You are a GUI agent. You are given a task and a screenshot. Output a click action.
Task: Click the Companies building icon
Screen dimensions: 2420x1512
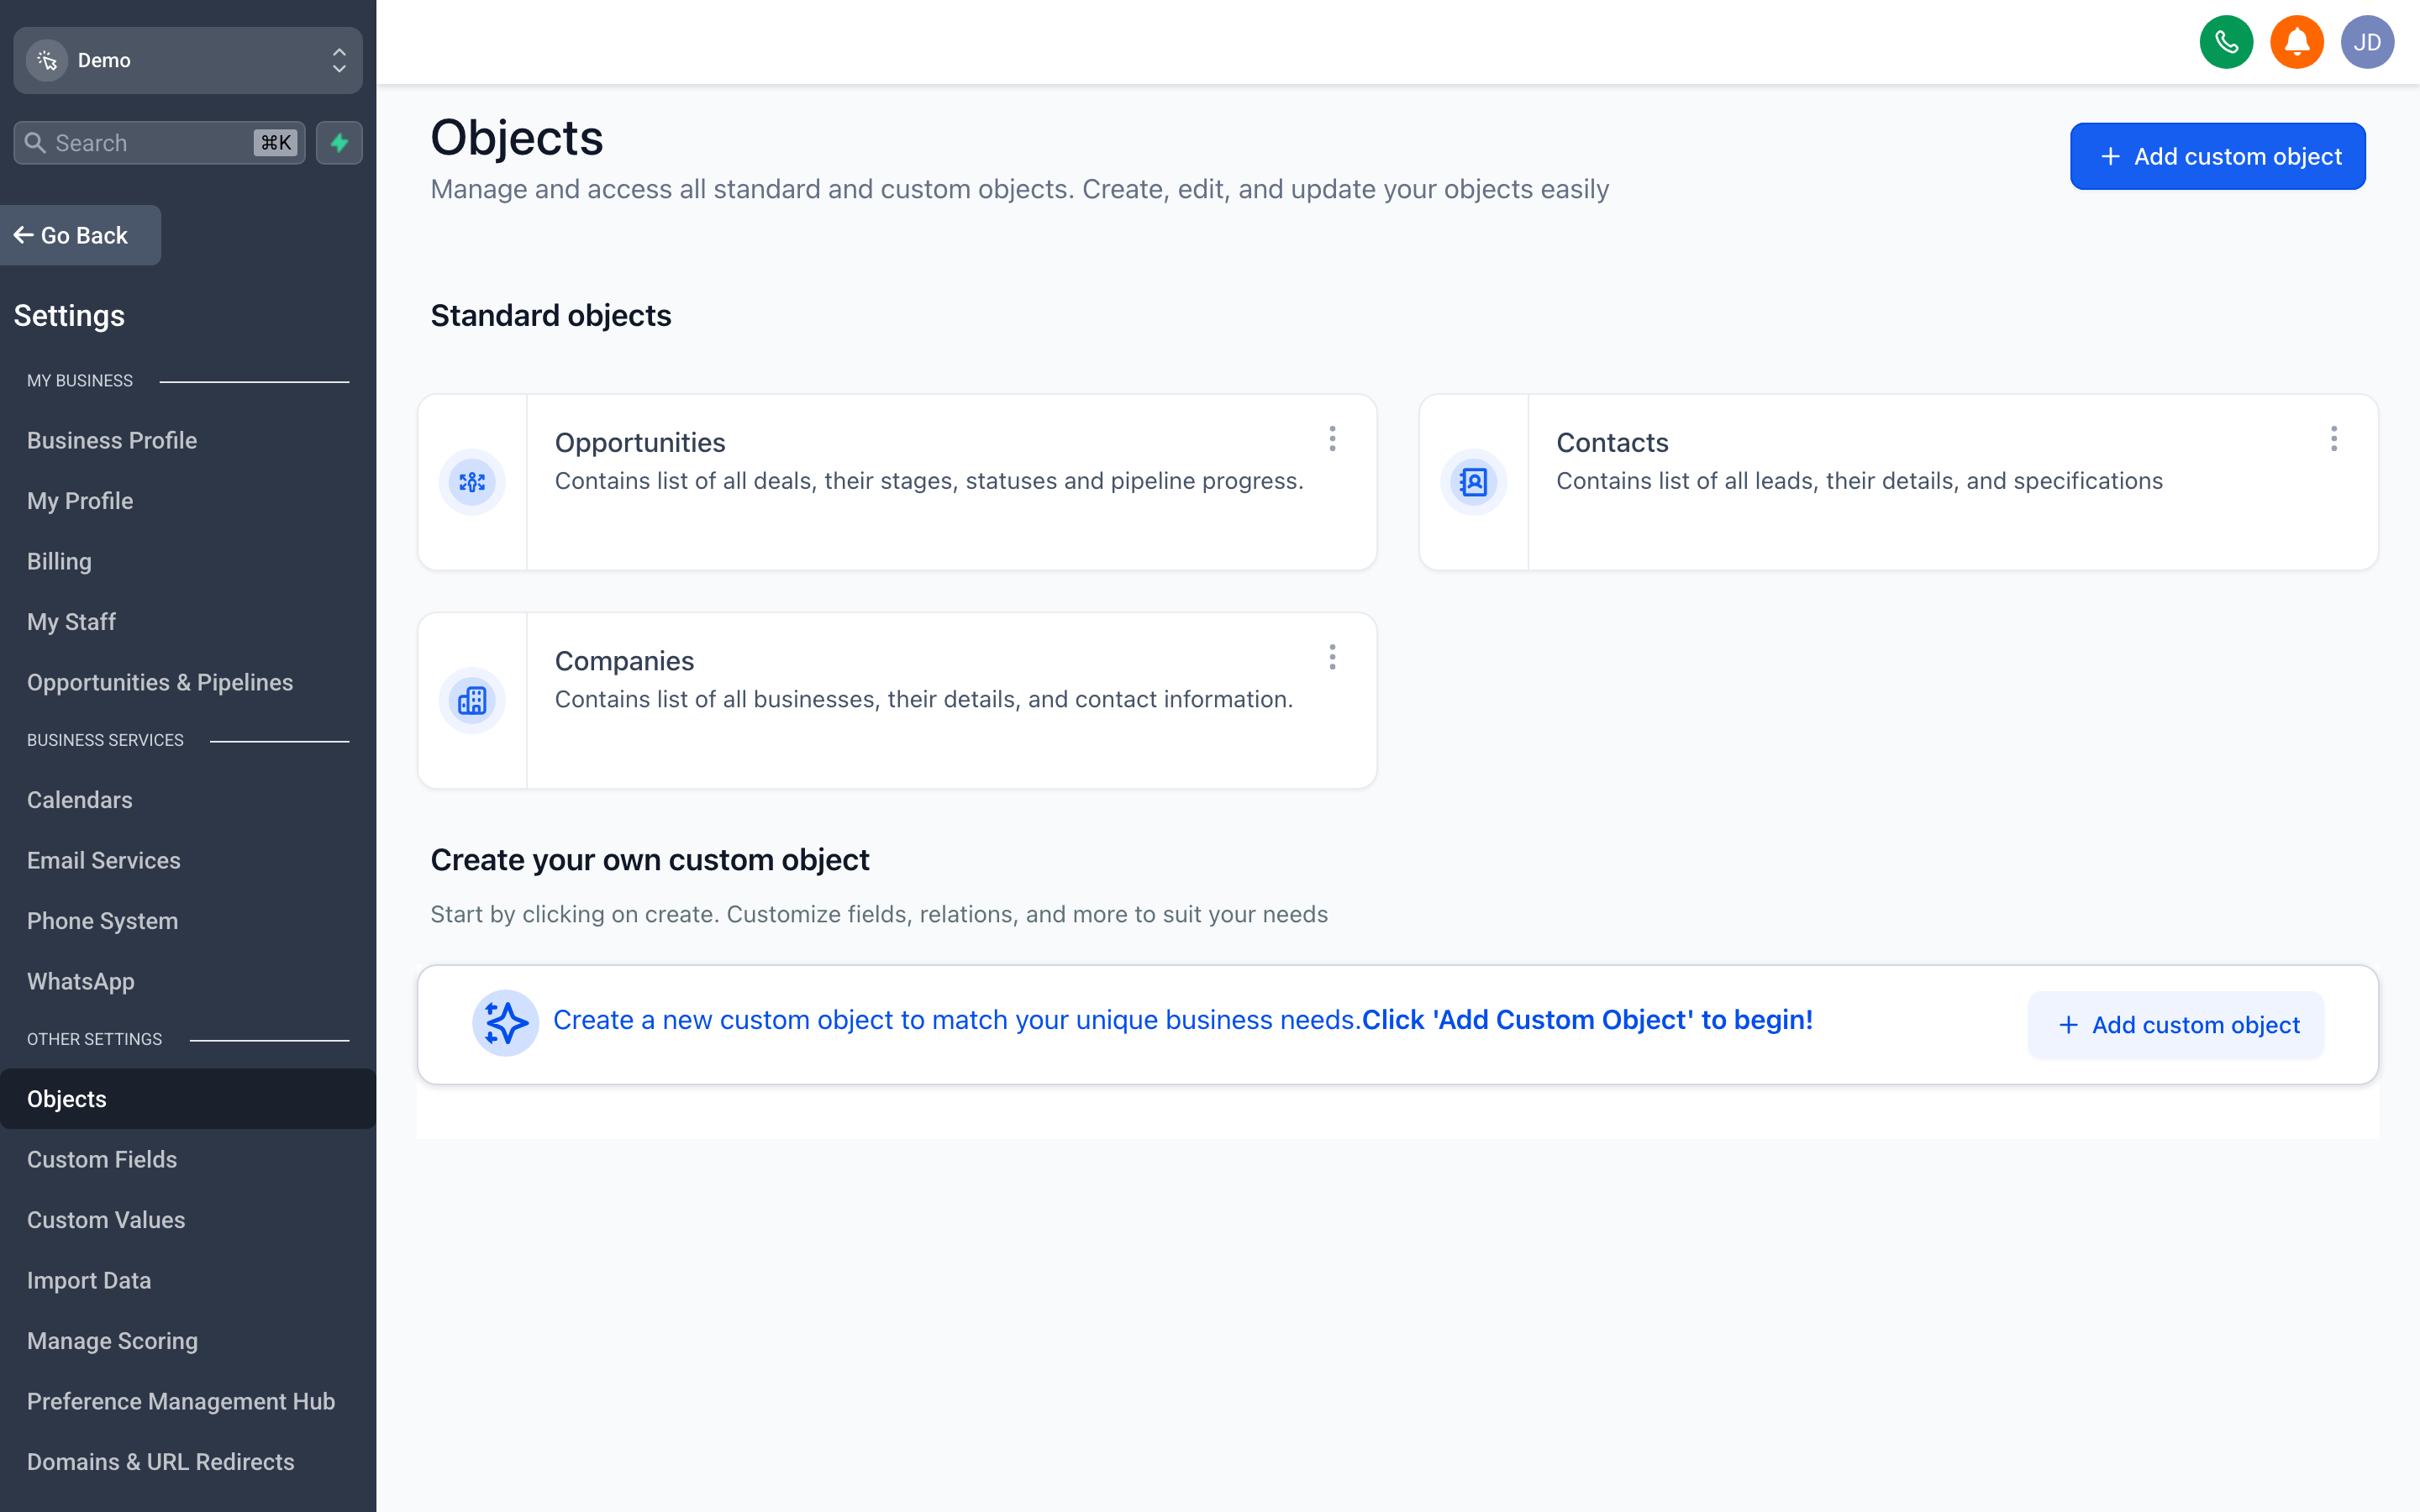[472, 700]
